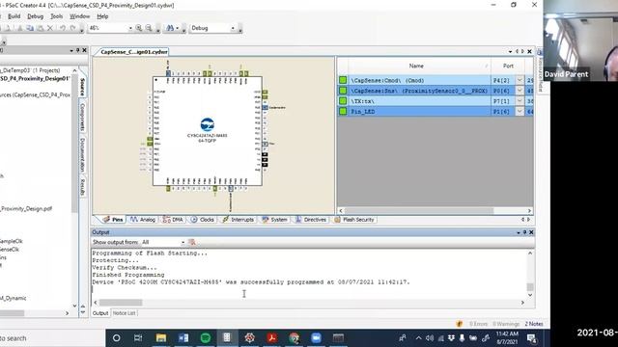
Task: Select the Output tab at bottom
Action: (x=100, y=313)
